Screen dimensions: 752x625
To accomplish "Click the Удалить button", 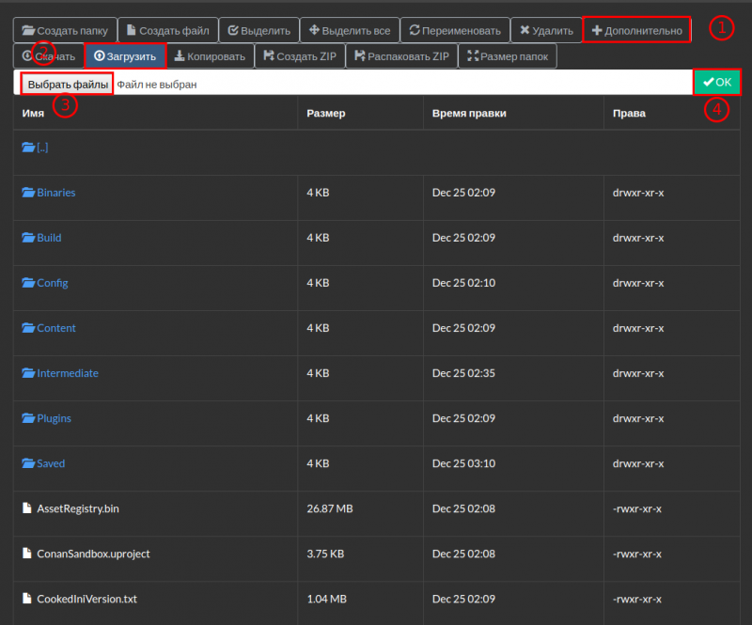I will tap(547, 30).
